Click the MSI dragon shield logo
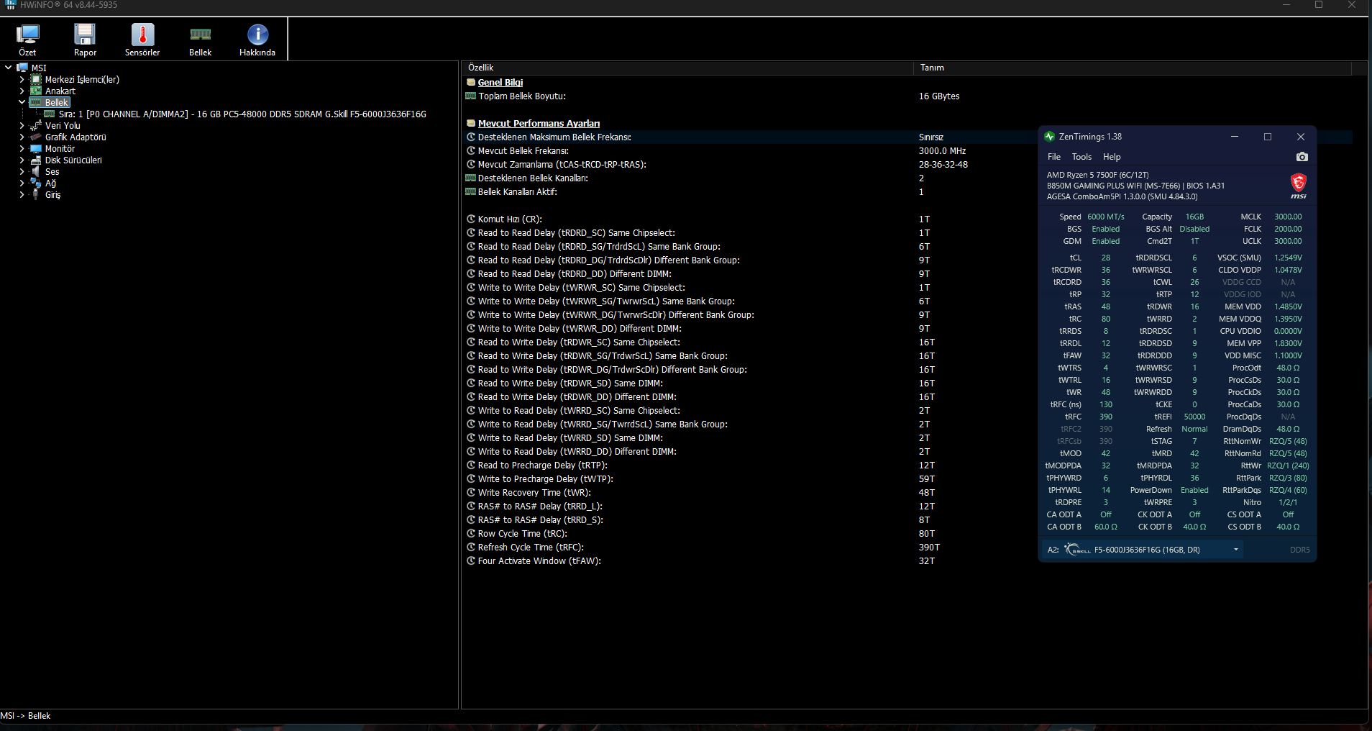Viewport: 1372px width, 731px height. click(x=1299, y=185)
